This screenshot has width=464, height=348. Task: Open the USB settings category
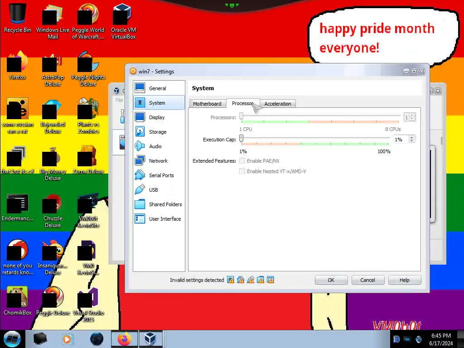pos(159,190)
